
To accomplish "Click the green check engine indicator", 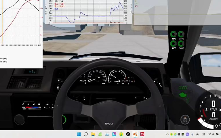I will [182, 94].
